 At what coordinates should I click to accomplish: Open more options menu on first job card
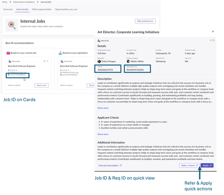[x=48, y=61]
